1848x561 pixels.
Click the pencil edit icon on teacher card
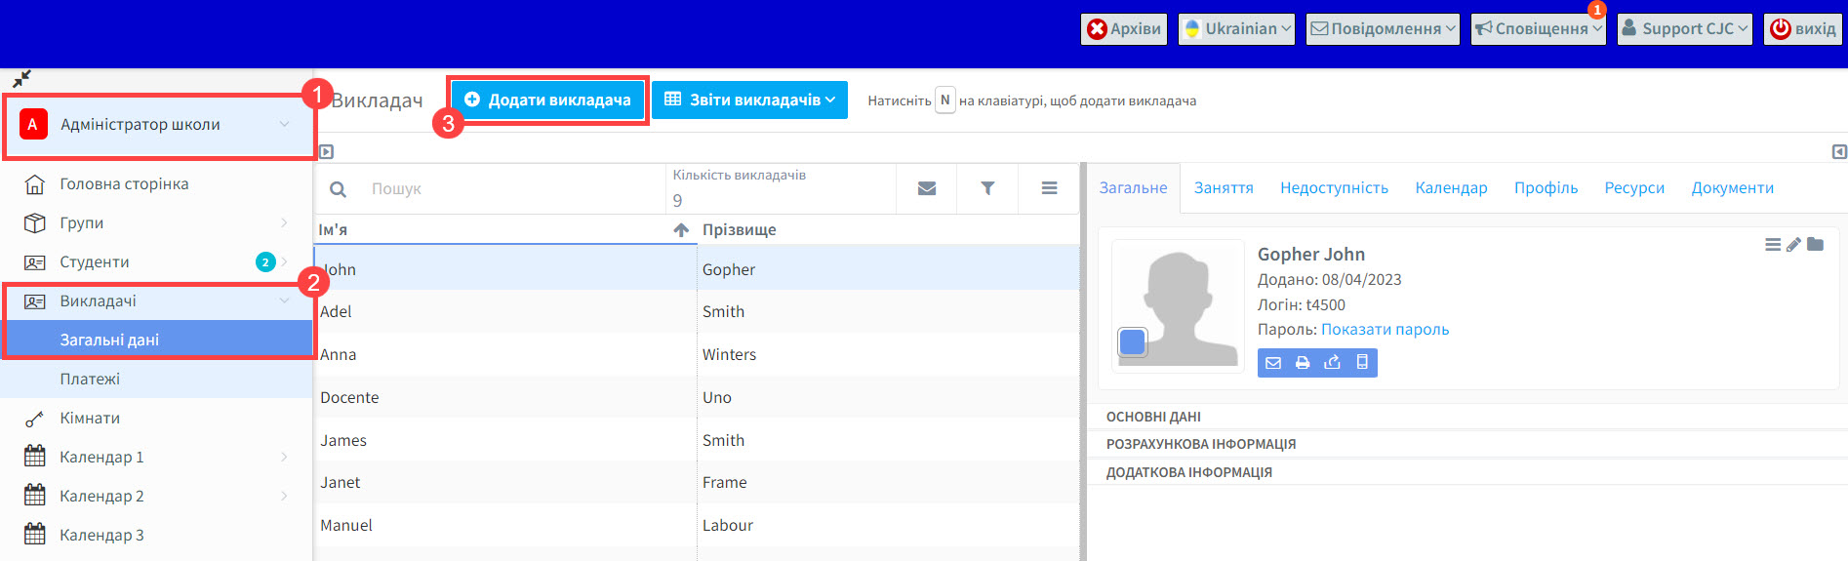(x=1793, y=245)
